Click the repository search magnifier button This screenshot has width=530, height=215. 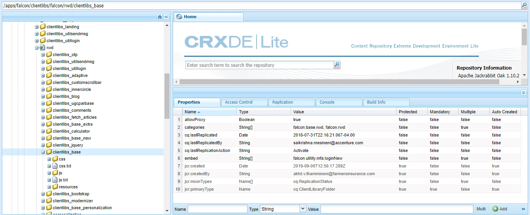click(337, 65)
